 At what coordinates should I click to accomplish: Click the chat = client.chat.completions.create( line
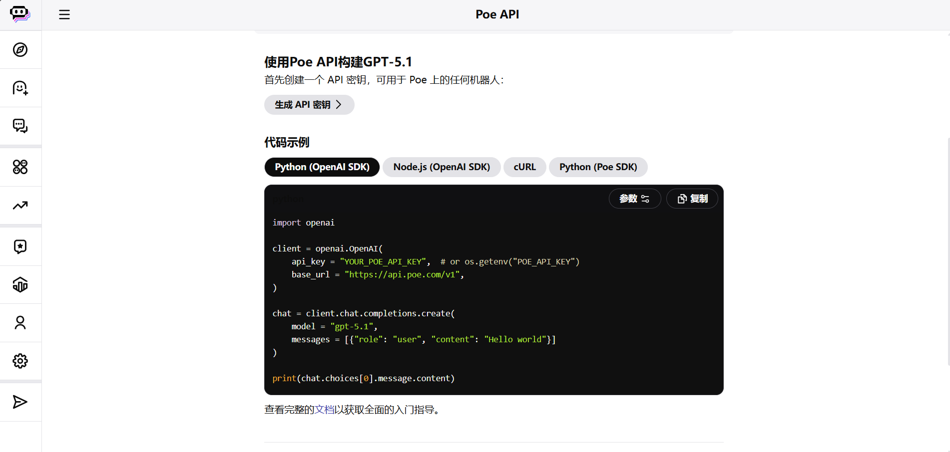[x=364, y=313]
